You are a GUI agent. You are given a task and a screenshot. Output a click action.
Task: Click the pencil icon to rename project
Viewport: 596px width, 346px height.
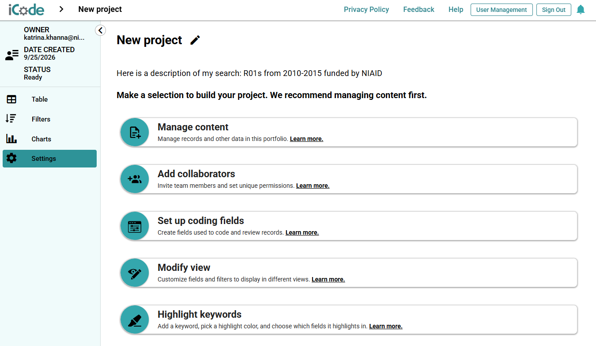[x=195, y=40]
